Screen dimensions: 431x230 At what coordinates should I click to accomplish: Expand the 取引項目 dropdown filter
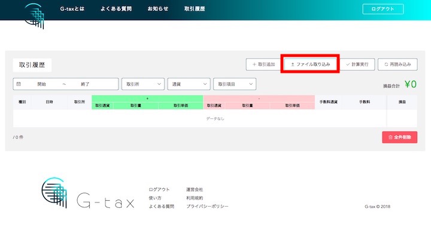[235, 84]
